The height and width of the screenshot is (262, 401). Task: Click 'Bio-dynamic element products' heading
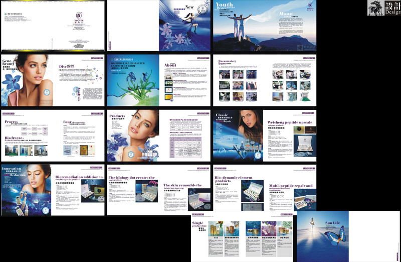point(233,179)
